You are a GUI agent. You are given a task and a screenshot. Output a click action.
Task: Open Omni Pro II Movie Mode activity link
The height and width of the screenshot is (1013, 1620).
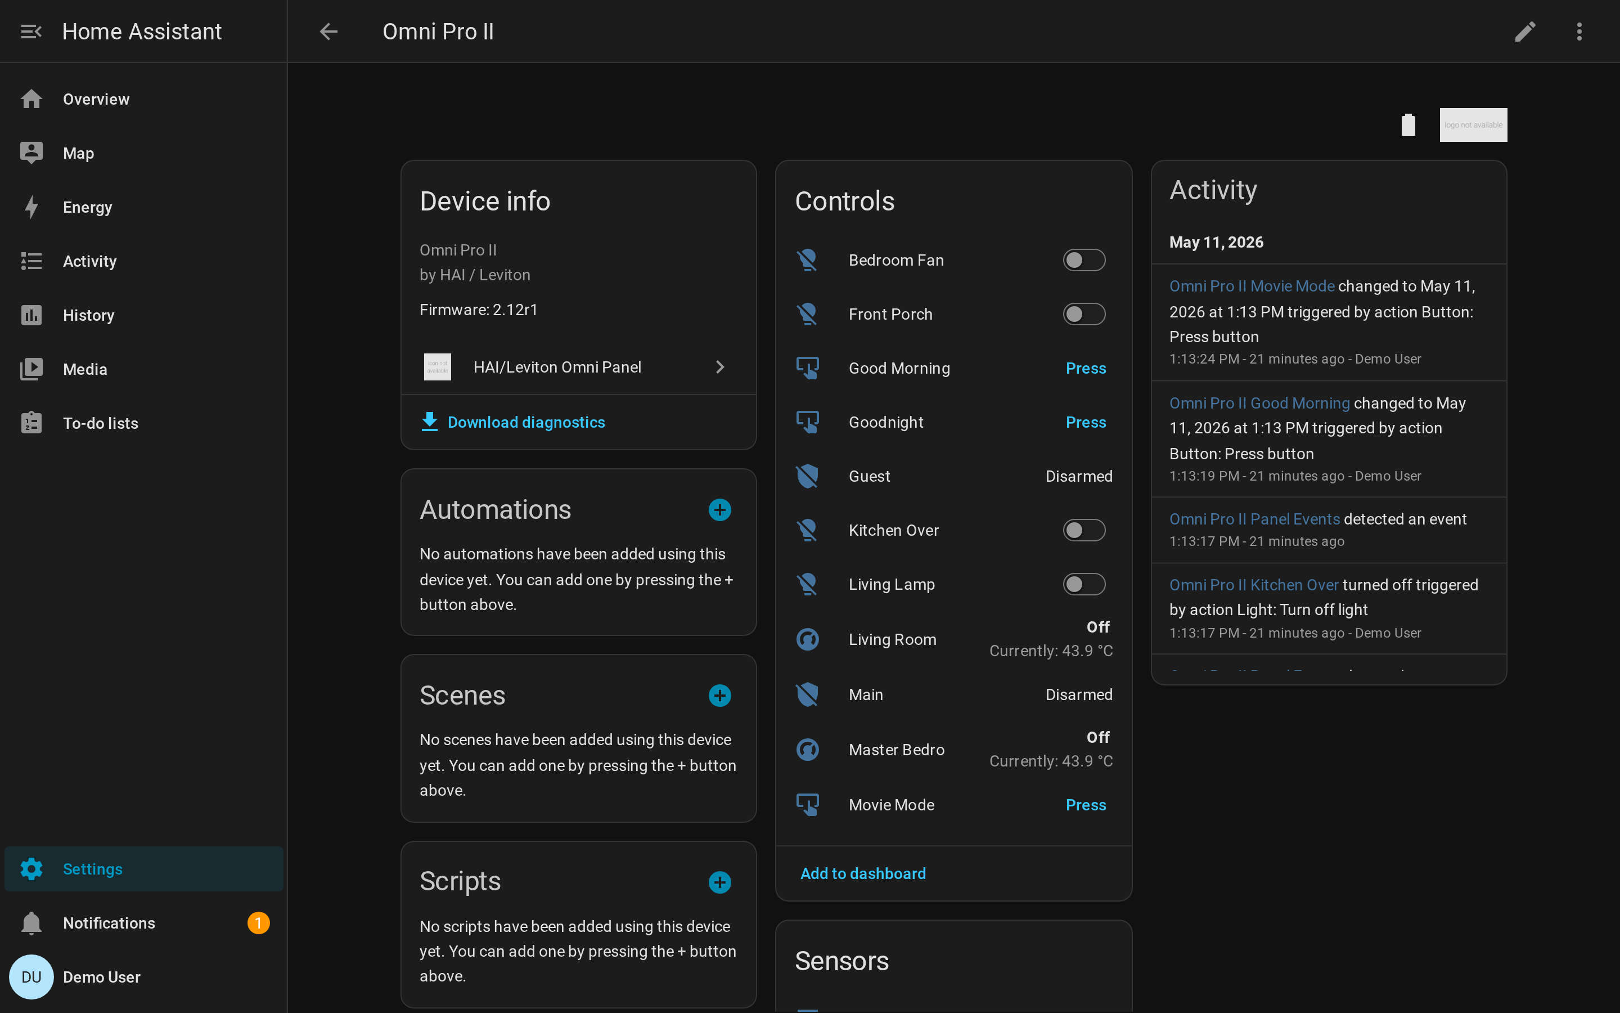[1252, 286]
